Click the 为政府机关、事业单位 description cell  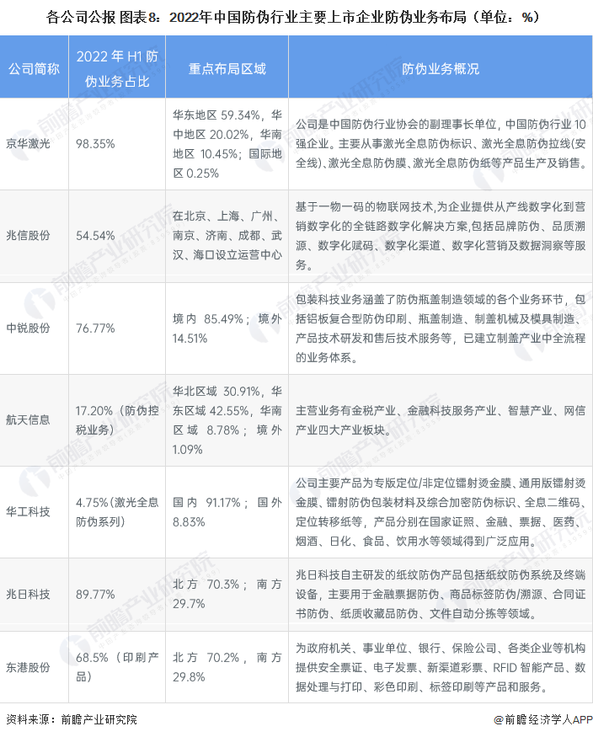click(441, 667)
